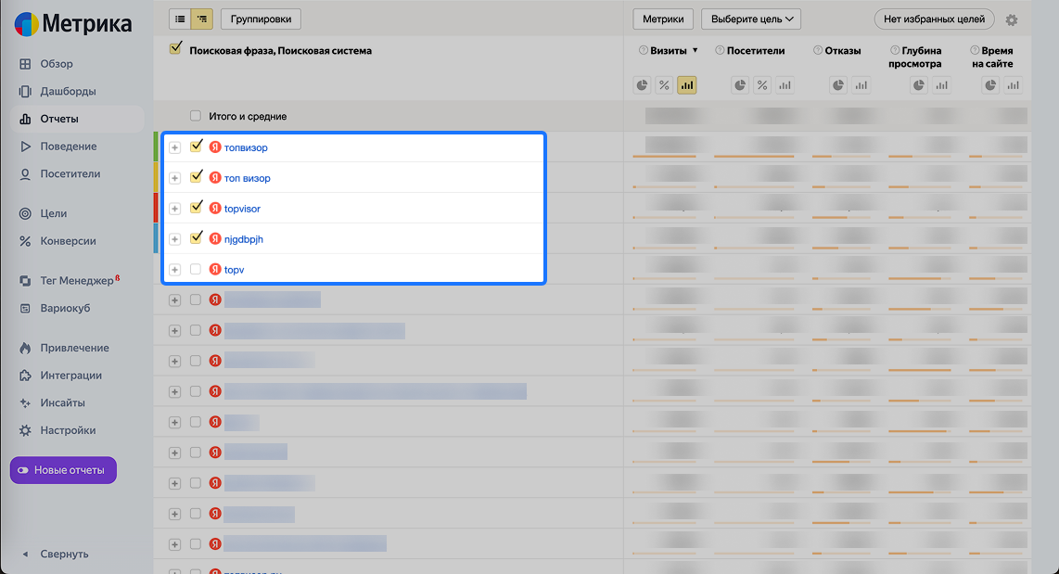Uncheck the njgdbpjh row checkbox
The height and width of the screenshot is (574, 1059).
click(196, 237)
